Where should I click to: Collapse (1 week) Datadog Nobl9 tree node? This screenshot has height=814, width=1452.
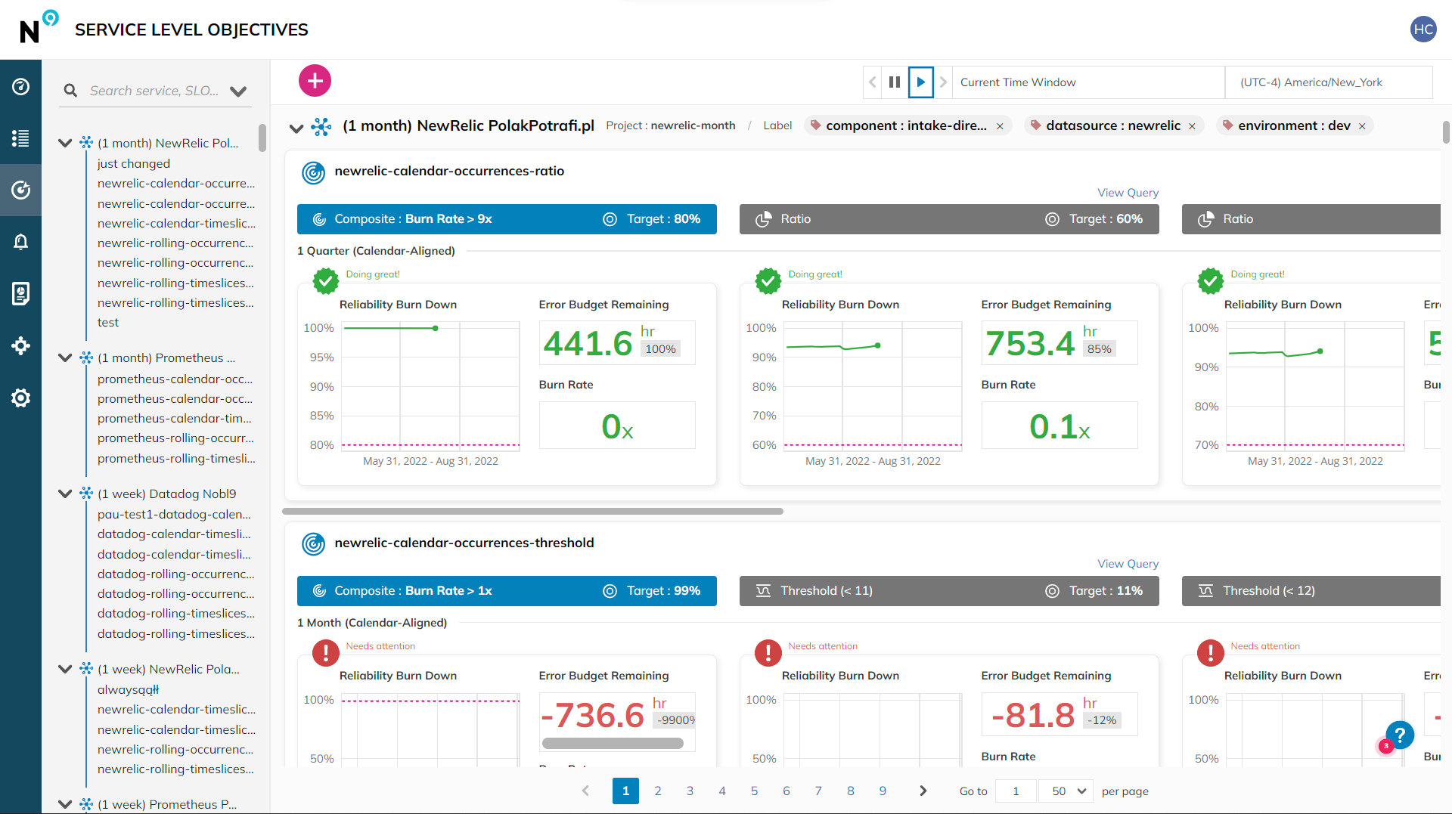click(65, 494)
